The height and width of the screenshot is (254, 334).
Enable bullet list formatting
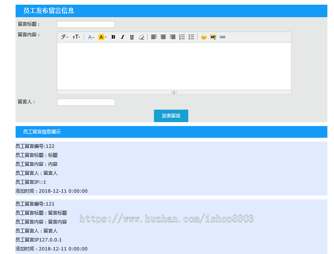click(x=191, y=37)
